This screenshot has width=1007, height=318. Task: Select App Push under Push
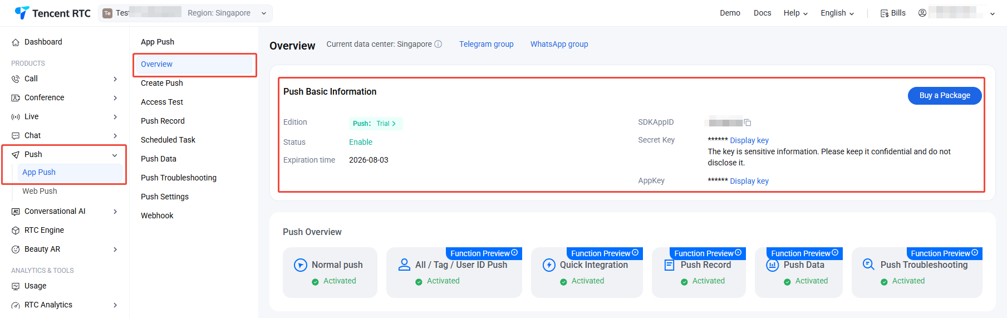click(x=70, y=172)
